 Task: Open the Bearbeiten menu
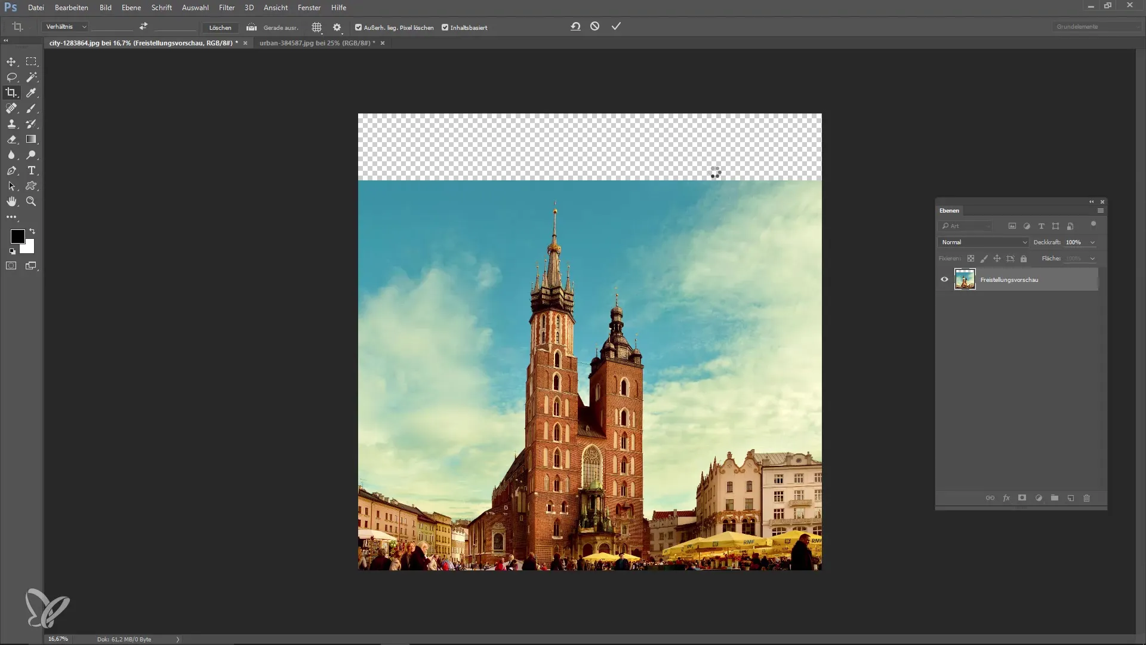pyautogui.click(x=72, y=8)
